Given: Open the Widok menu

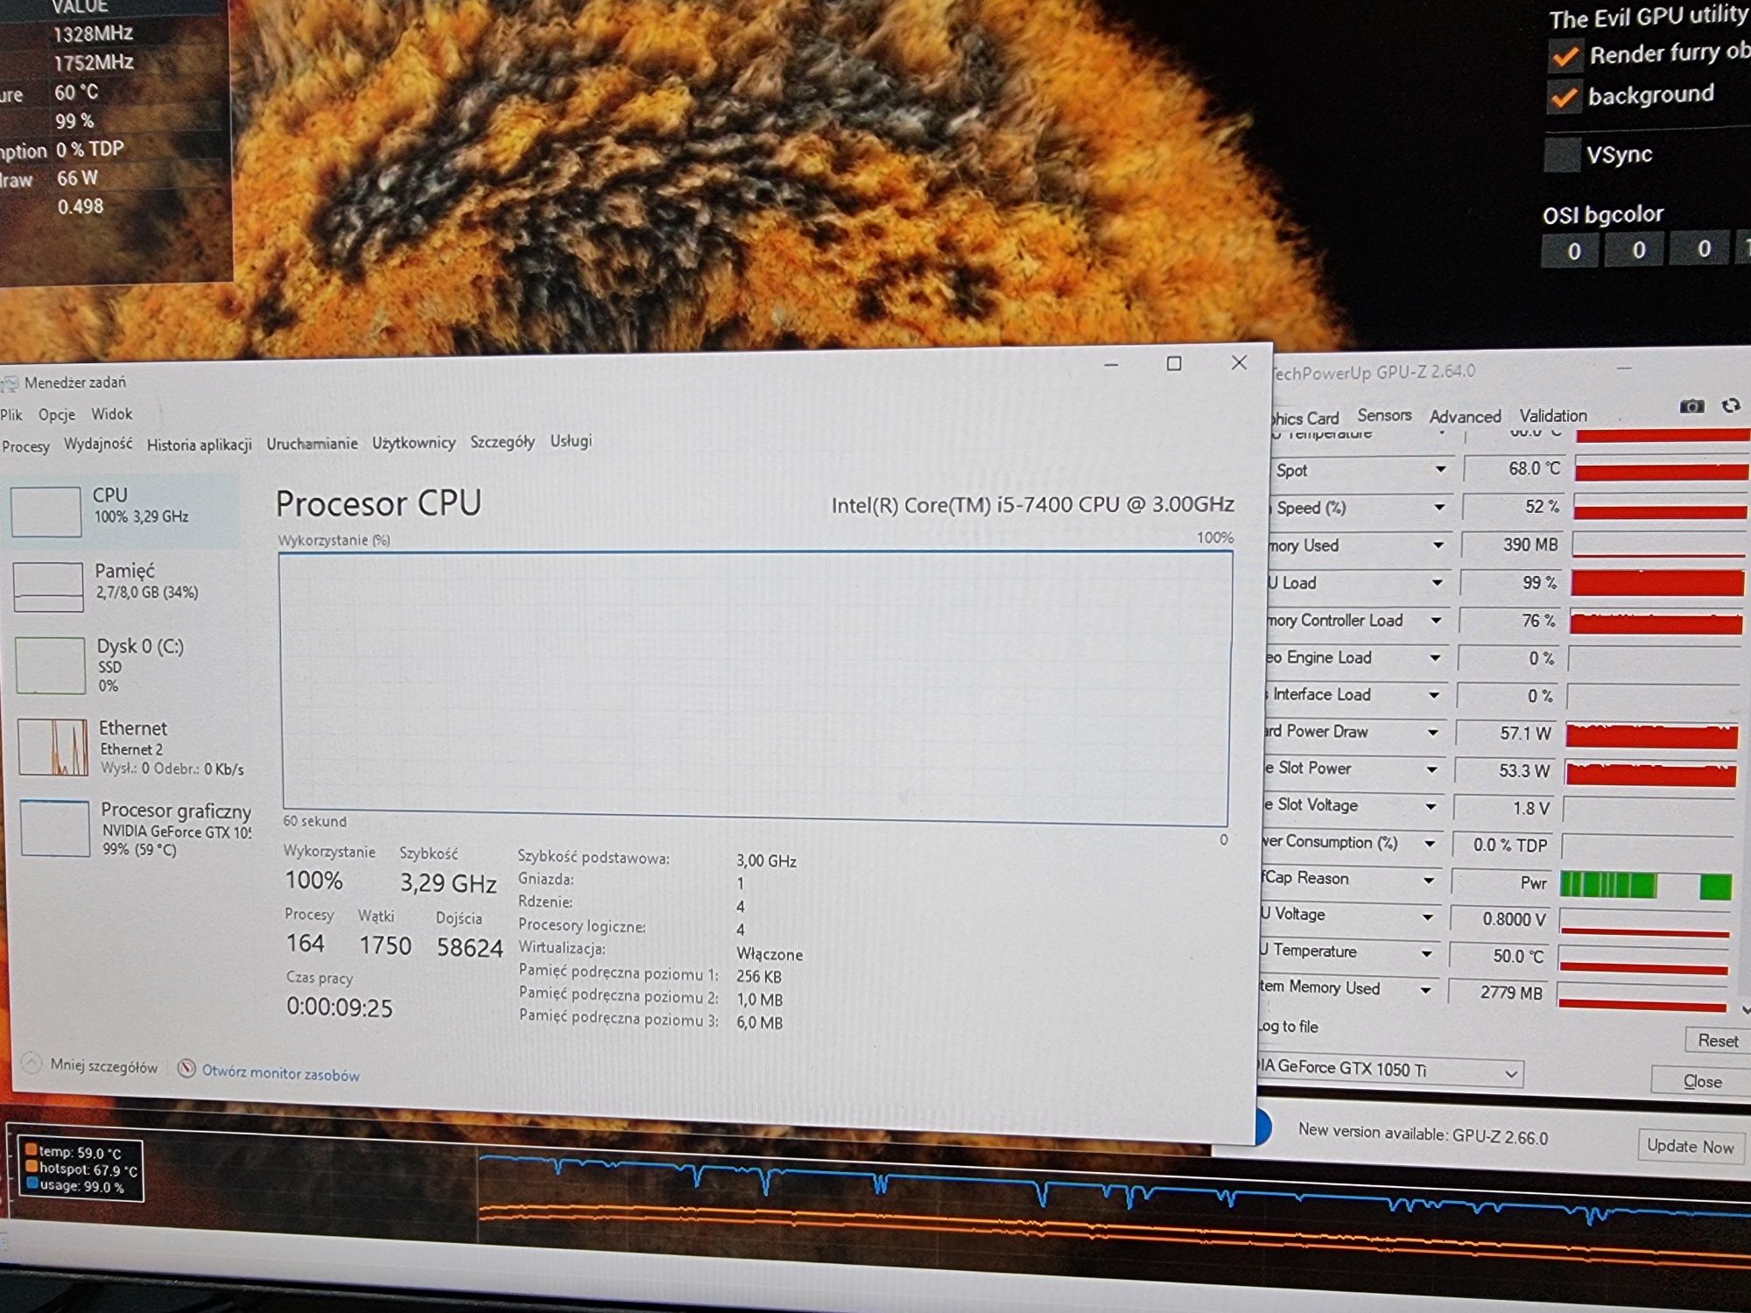Looking at the screenshot, I should (111, 413).
